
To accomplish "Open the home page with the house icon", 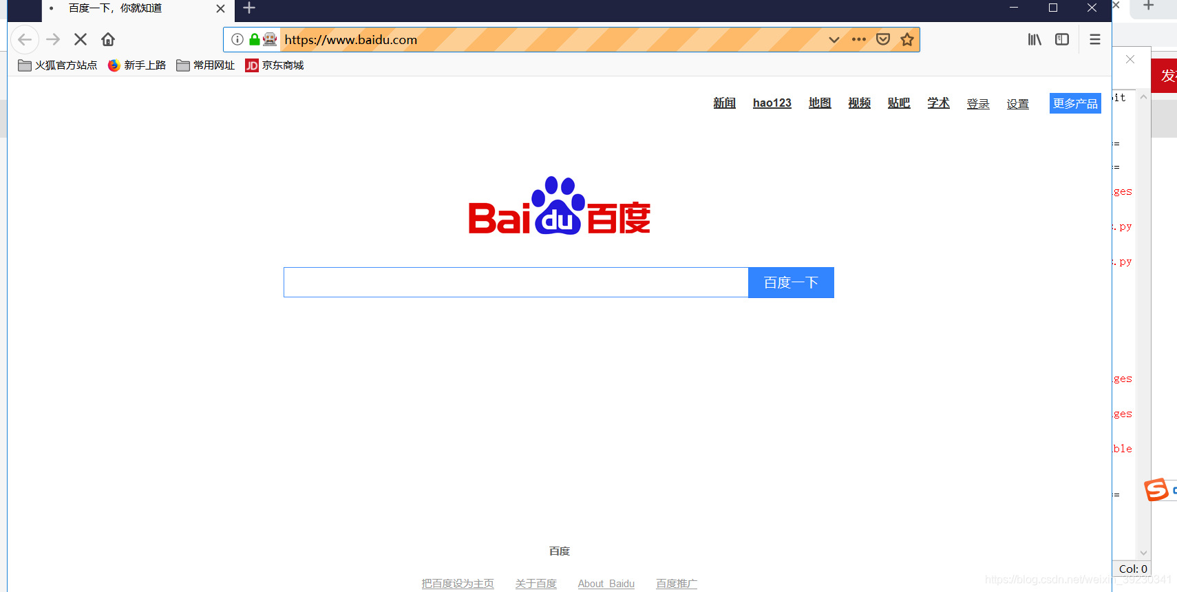I will [108, 39].
